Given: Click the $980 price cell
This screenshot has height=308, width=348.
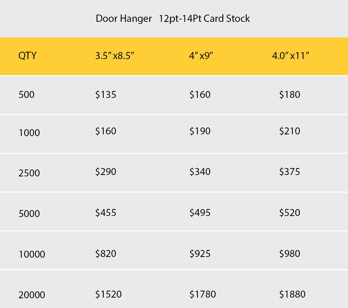Looking at the screenshot, I should pyautogui.click(x=290, y=253).
